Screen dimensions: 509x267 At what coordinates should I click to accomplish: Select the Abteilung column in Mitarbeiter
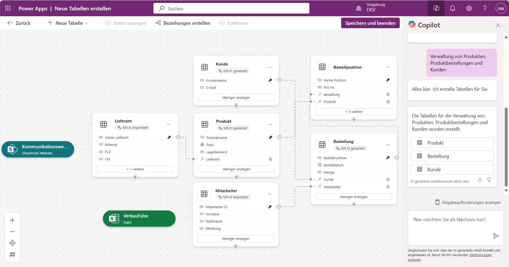coord(236,228)
